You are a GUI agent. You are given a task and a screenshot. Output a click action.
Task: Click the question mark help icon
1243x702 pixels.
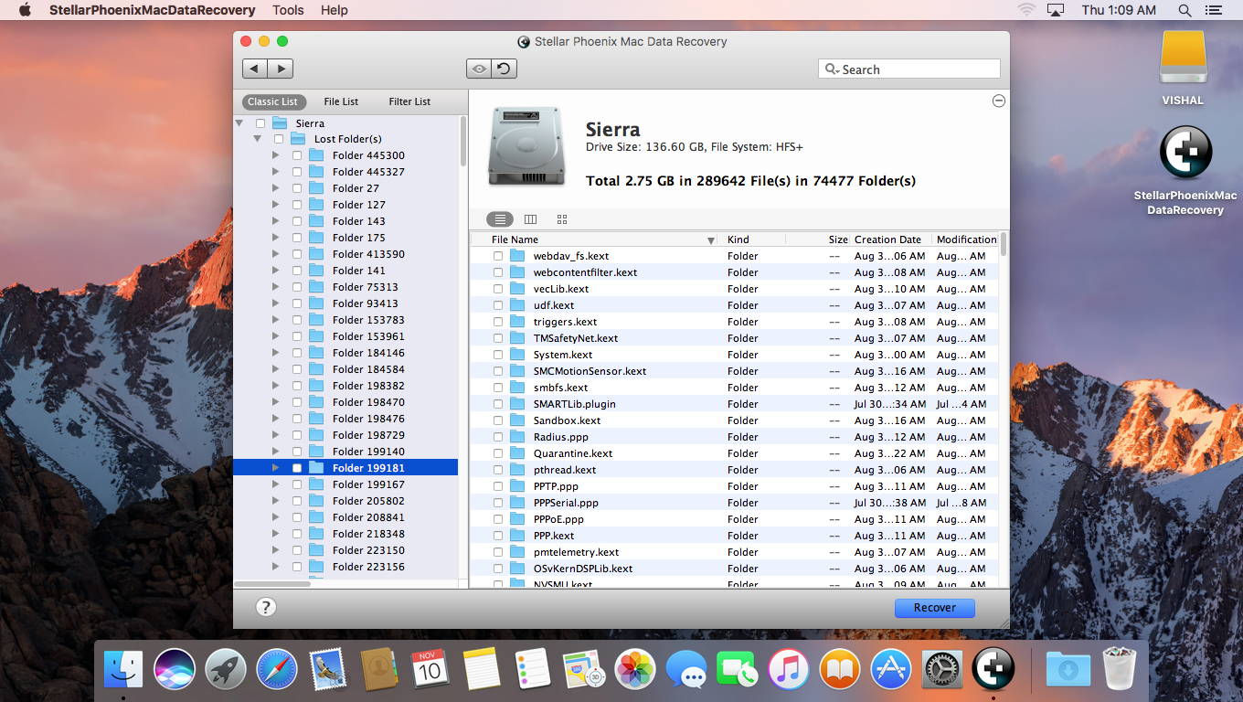[x=265, y=607]
